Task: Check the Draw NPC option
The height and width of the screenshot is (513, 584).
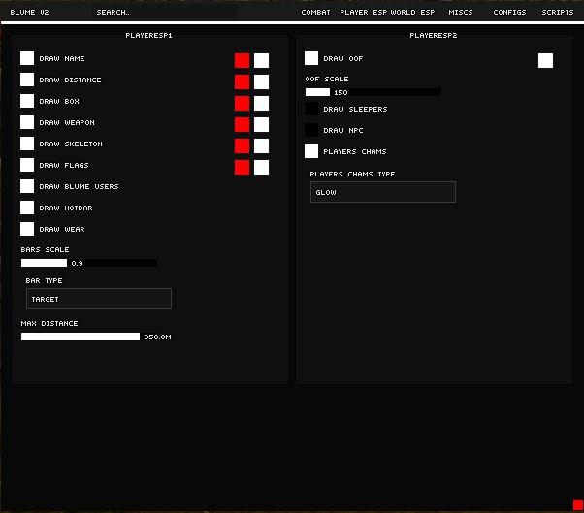Action: (x=311, y=130)
